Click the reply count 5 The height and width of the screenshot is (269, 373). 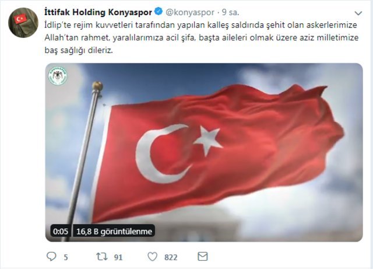tap(66, 257)
